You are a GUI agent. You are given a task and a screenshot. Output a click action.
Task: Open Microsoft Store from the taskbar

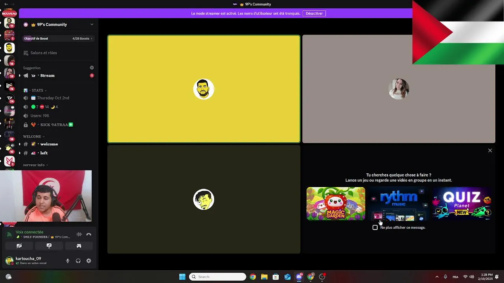point(276,277)
